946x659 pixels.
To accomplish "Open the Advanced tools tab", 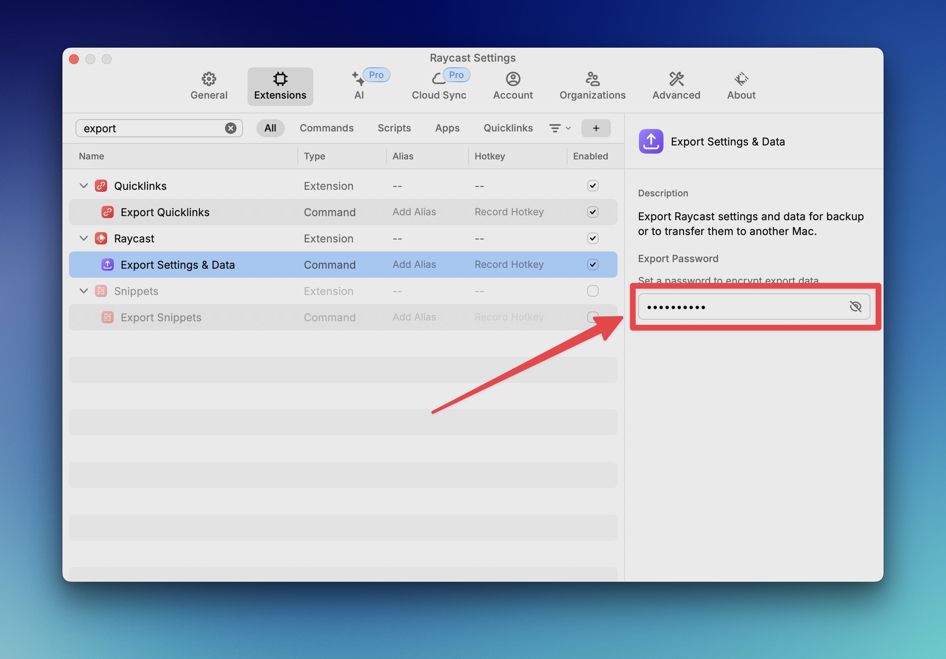I will click(676, 86).
